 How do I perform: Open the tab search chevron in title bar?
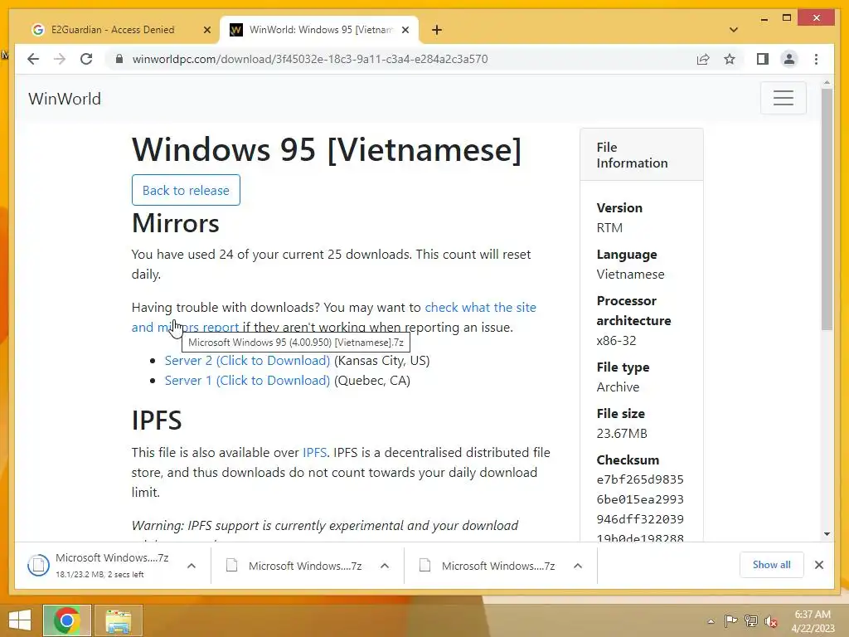734,30
